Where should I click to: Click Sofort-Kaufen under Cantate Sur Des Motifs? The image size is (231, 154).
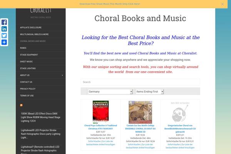click(134, 144)
